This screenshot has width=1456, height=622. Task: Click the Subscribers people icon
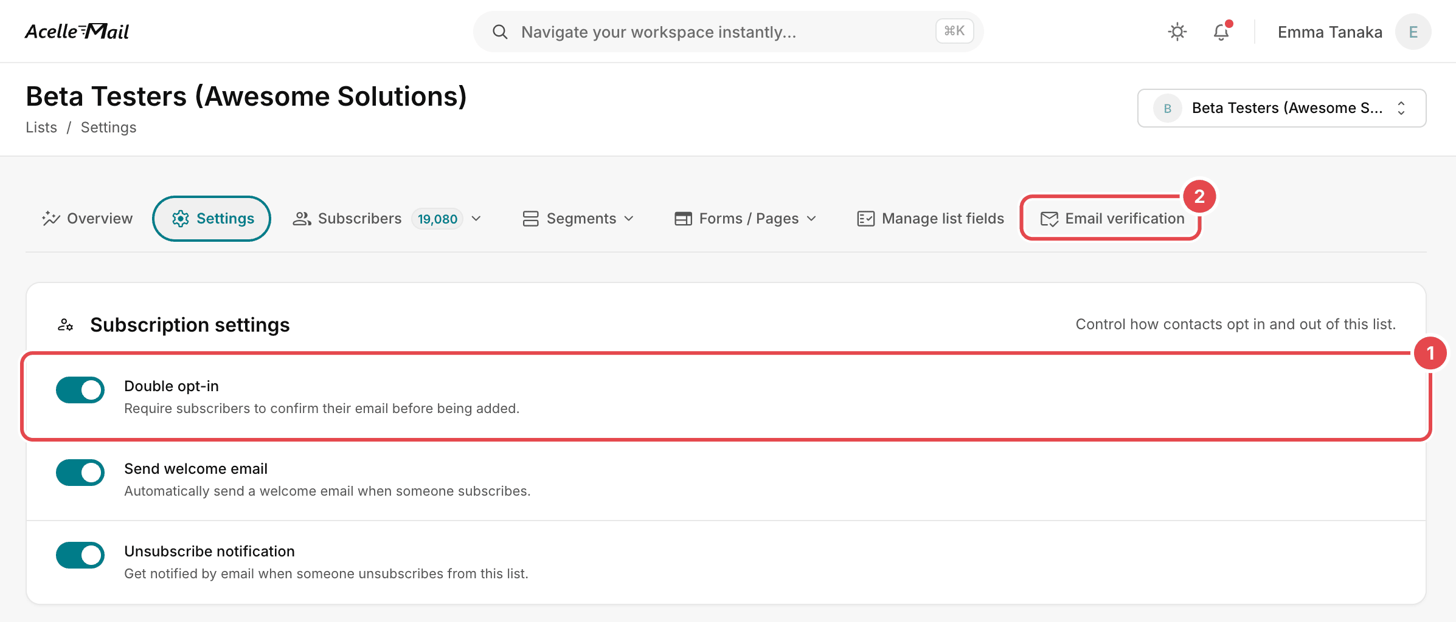(x=302, y=219)
